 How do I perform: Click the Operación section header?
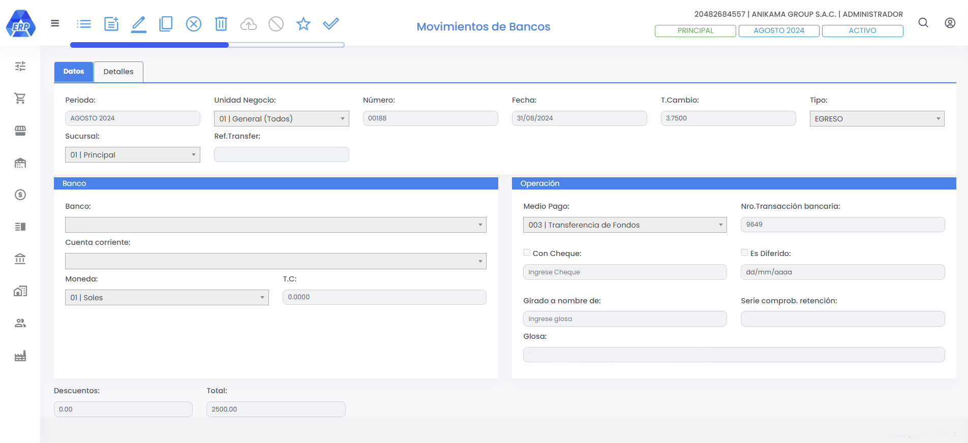(x=734, y=183)
